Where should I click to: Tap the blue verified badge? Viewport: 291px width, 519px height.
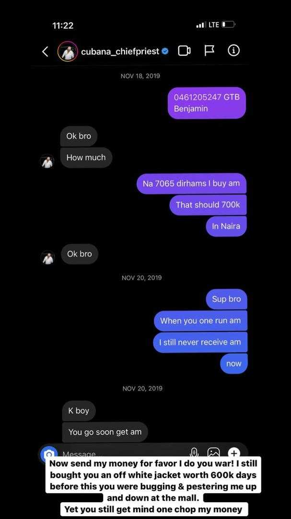click(x=165, y=51)
